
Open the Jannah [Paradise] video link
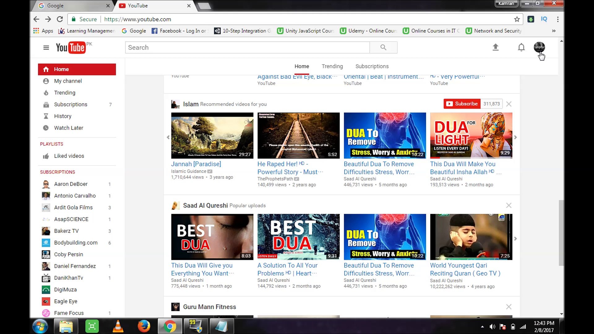tap(196, 164)
